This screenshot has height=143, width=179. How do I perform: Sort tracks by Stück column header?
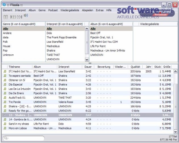tap(157, 67)
